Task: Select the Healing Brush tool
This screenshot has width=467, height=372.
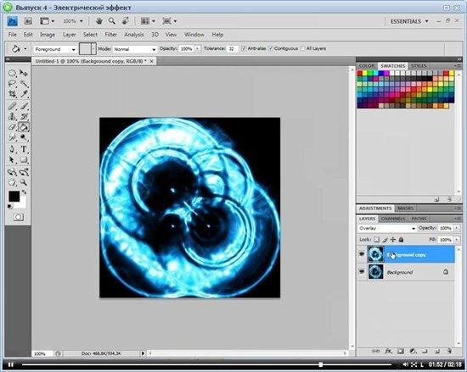Action: [x=12, y=106]
